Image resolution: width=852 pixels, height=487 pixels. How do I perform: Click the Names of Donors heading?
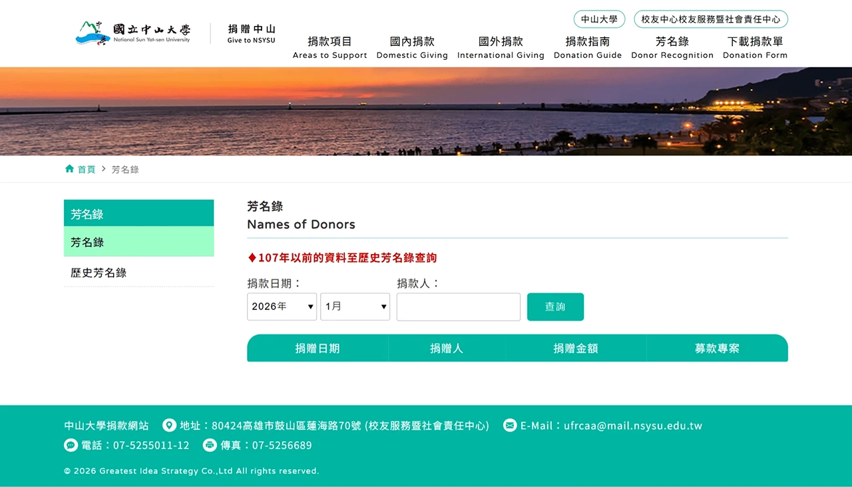point(301,224)
